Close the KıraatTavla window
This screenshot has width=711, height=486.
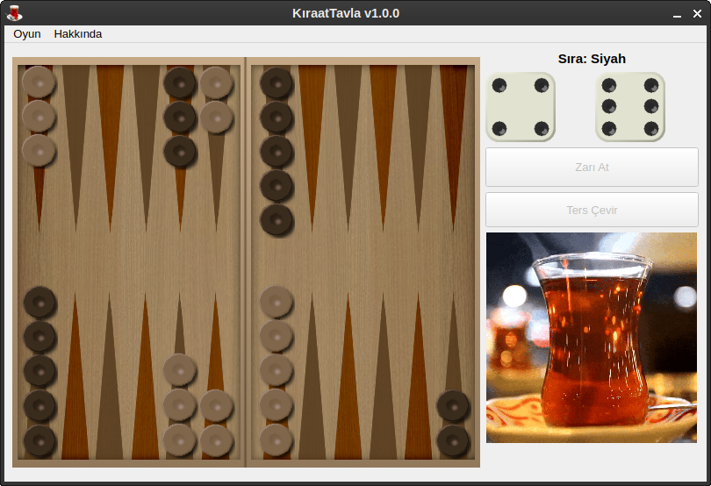(x=696, y=14)
